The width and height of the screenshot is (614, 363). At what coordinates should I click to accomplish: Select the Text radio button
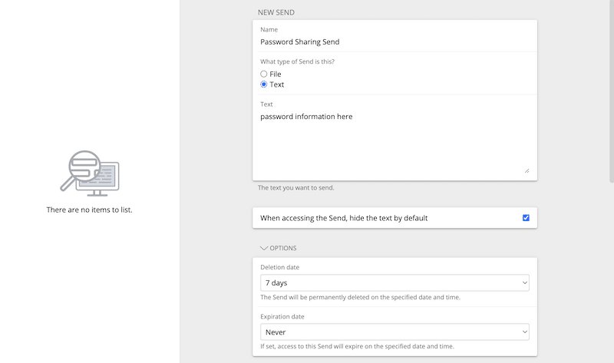(264, 84)
